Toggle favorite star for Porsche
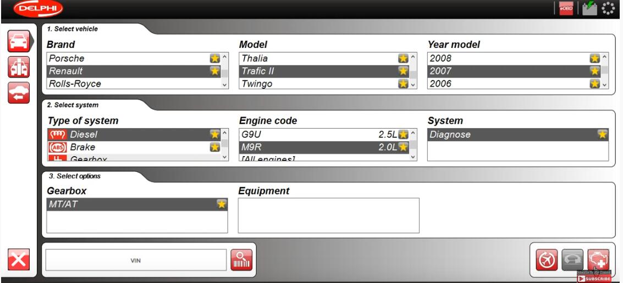The height and width of the screenshot is (283, 623). point(214,58)
